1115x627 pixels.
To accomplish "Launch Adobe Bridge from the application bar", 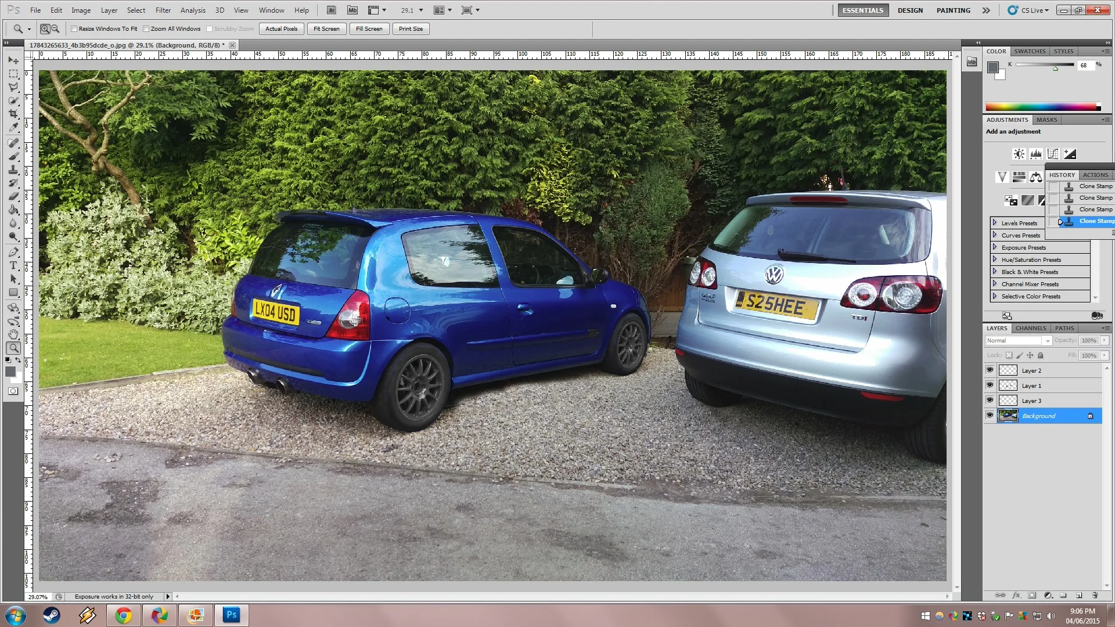I will pyautogui.click(x=331, y=10).
